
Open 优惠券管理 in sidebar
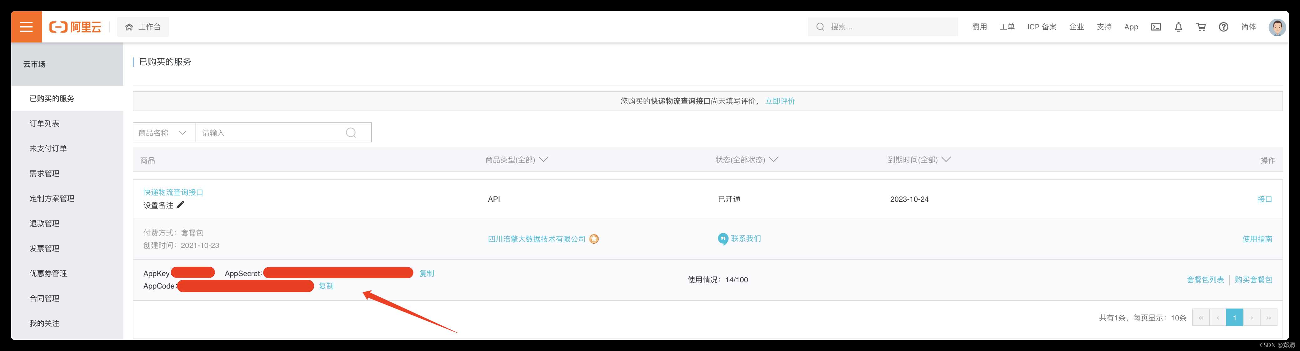(x=67, y=274)
